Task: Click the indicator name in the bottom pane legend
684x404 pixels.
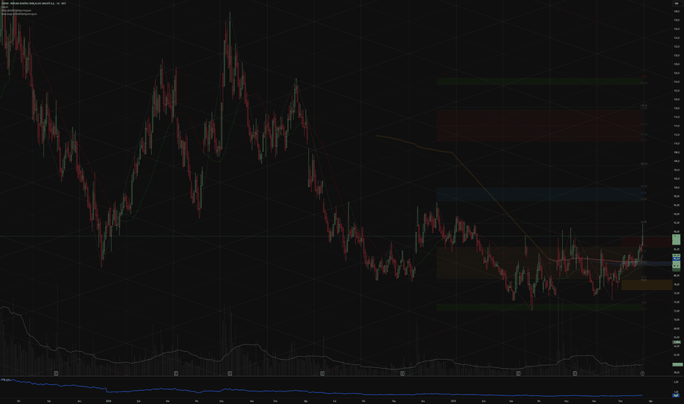Action: coord(6,380)
